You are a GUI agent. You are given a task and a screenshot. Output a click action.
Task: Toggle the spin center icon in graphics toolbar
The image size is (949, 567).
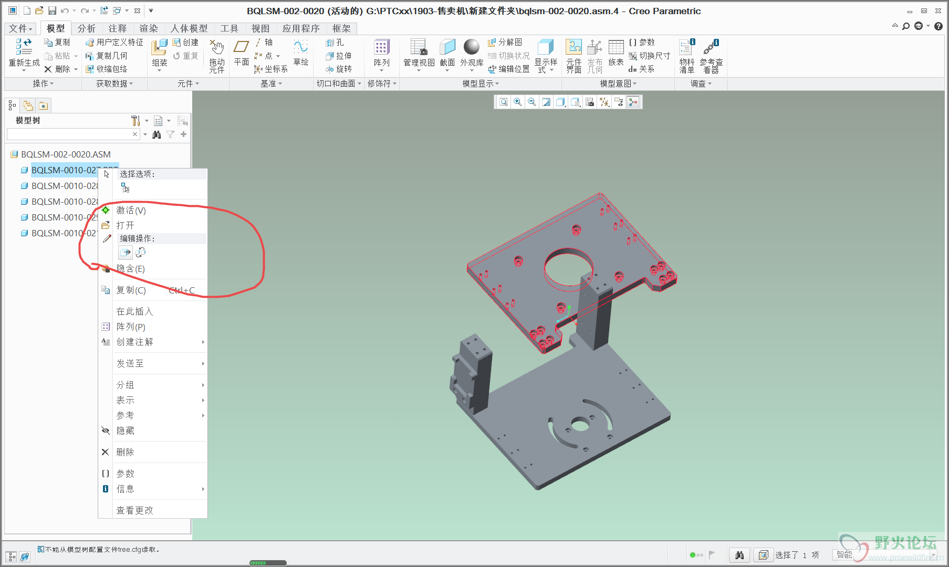pos(633,102)
